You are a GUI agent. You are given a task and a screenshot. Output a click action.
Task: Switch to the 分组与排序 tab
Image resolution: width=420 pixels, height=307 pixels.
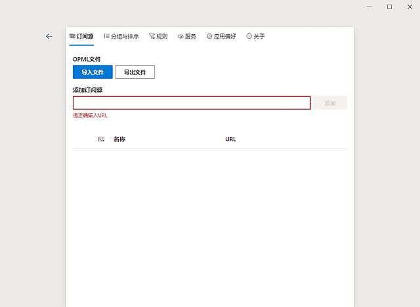pos(124,37)
